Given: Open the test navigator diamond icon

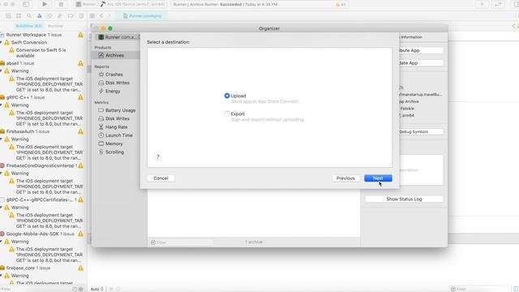Looking at the screenshot, I should pyautogui.click(x=50, y=16).
